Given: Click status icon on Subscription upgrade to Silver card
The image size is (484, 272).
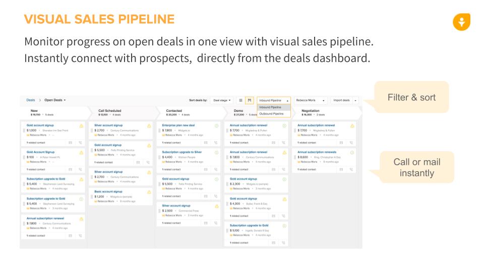Looking at the screenshot, I should [217, 152].
